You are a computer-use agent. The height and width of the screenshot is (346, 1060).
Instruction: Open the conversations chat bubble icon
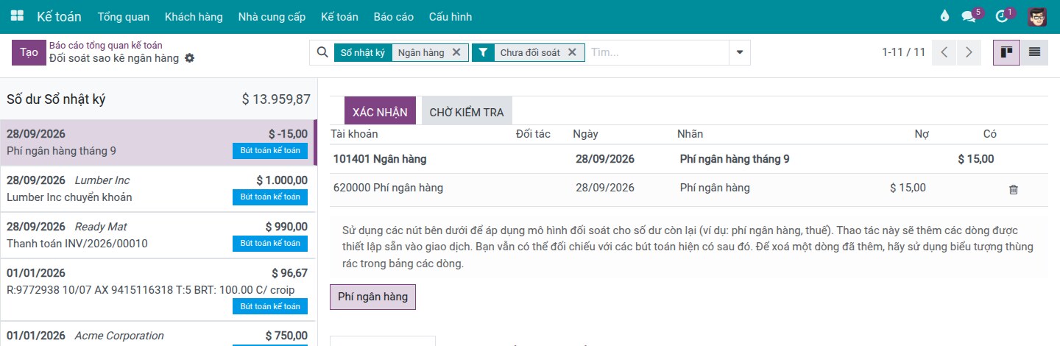(x=969, y=16)
